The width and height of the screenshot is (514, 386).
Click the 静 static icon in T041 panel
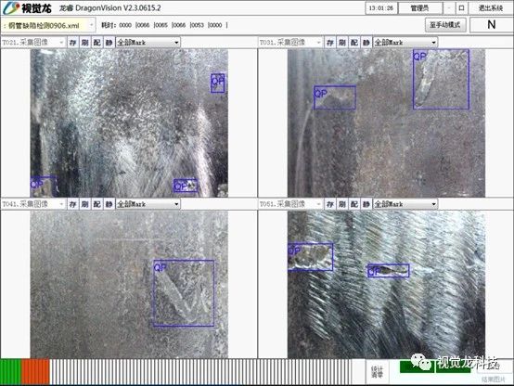(109, 204)
